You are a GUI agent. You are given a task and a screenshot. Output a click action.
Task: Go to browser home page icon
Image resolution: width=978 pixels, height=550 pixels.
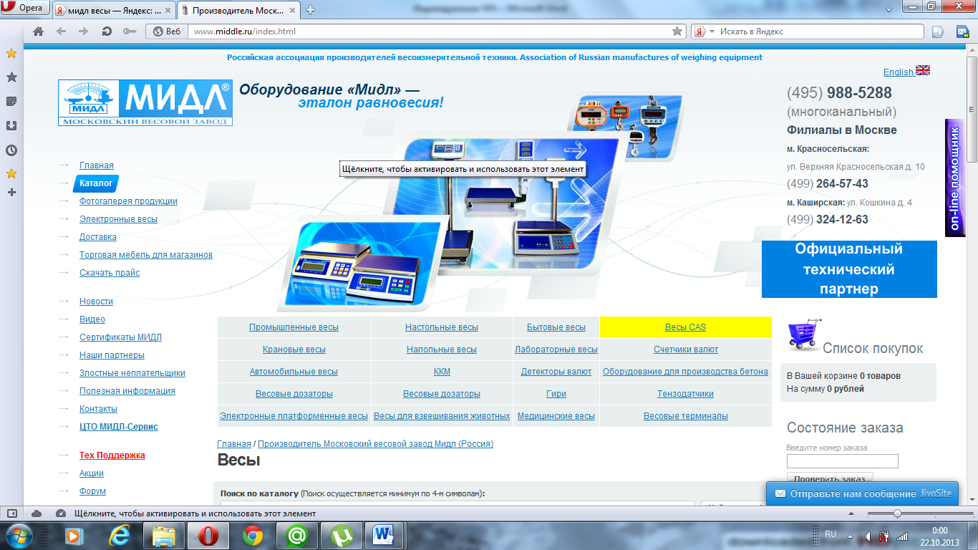point(39,32)
